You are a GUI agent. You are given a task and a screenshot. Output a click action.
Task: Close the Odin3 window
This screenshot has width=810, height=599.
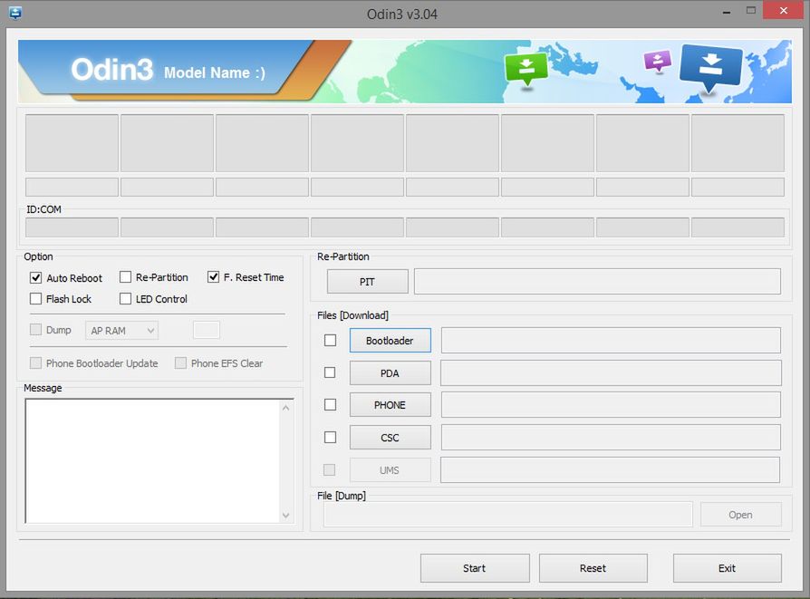(x=783, y=11)
